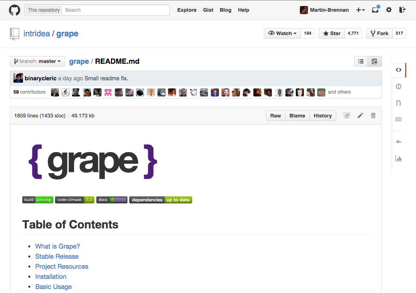This screenshot has height=293, width=416.
Task: Star the grape repository
Action: tap(332, 33)
